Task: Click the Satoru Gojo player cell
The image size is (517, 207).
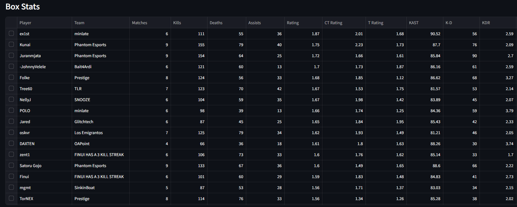Action: pos(44,165)
